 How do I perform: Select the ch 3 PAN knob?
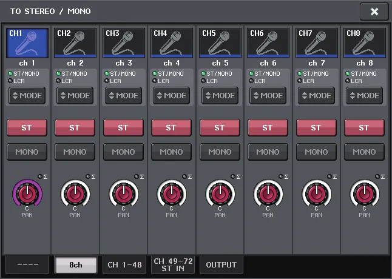click(124, 194)
